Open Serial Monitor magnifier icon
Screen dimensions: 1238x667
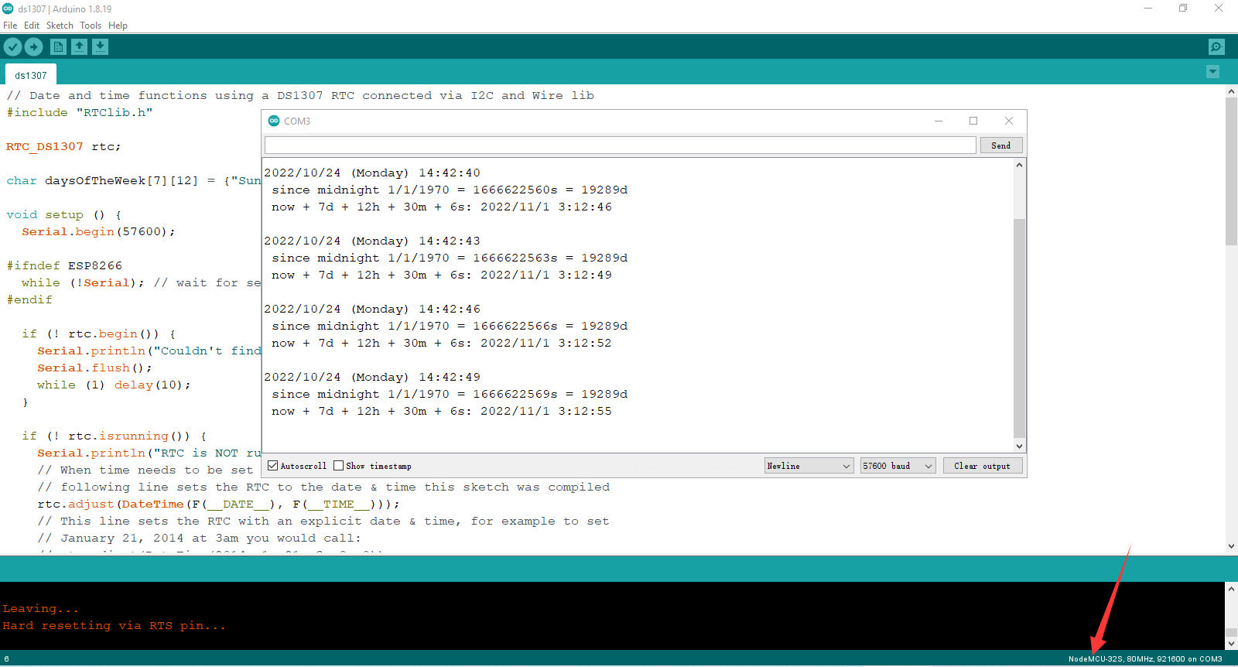point(1216,47)
